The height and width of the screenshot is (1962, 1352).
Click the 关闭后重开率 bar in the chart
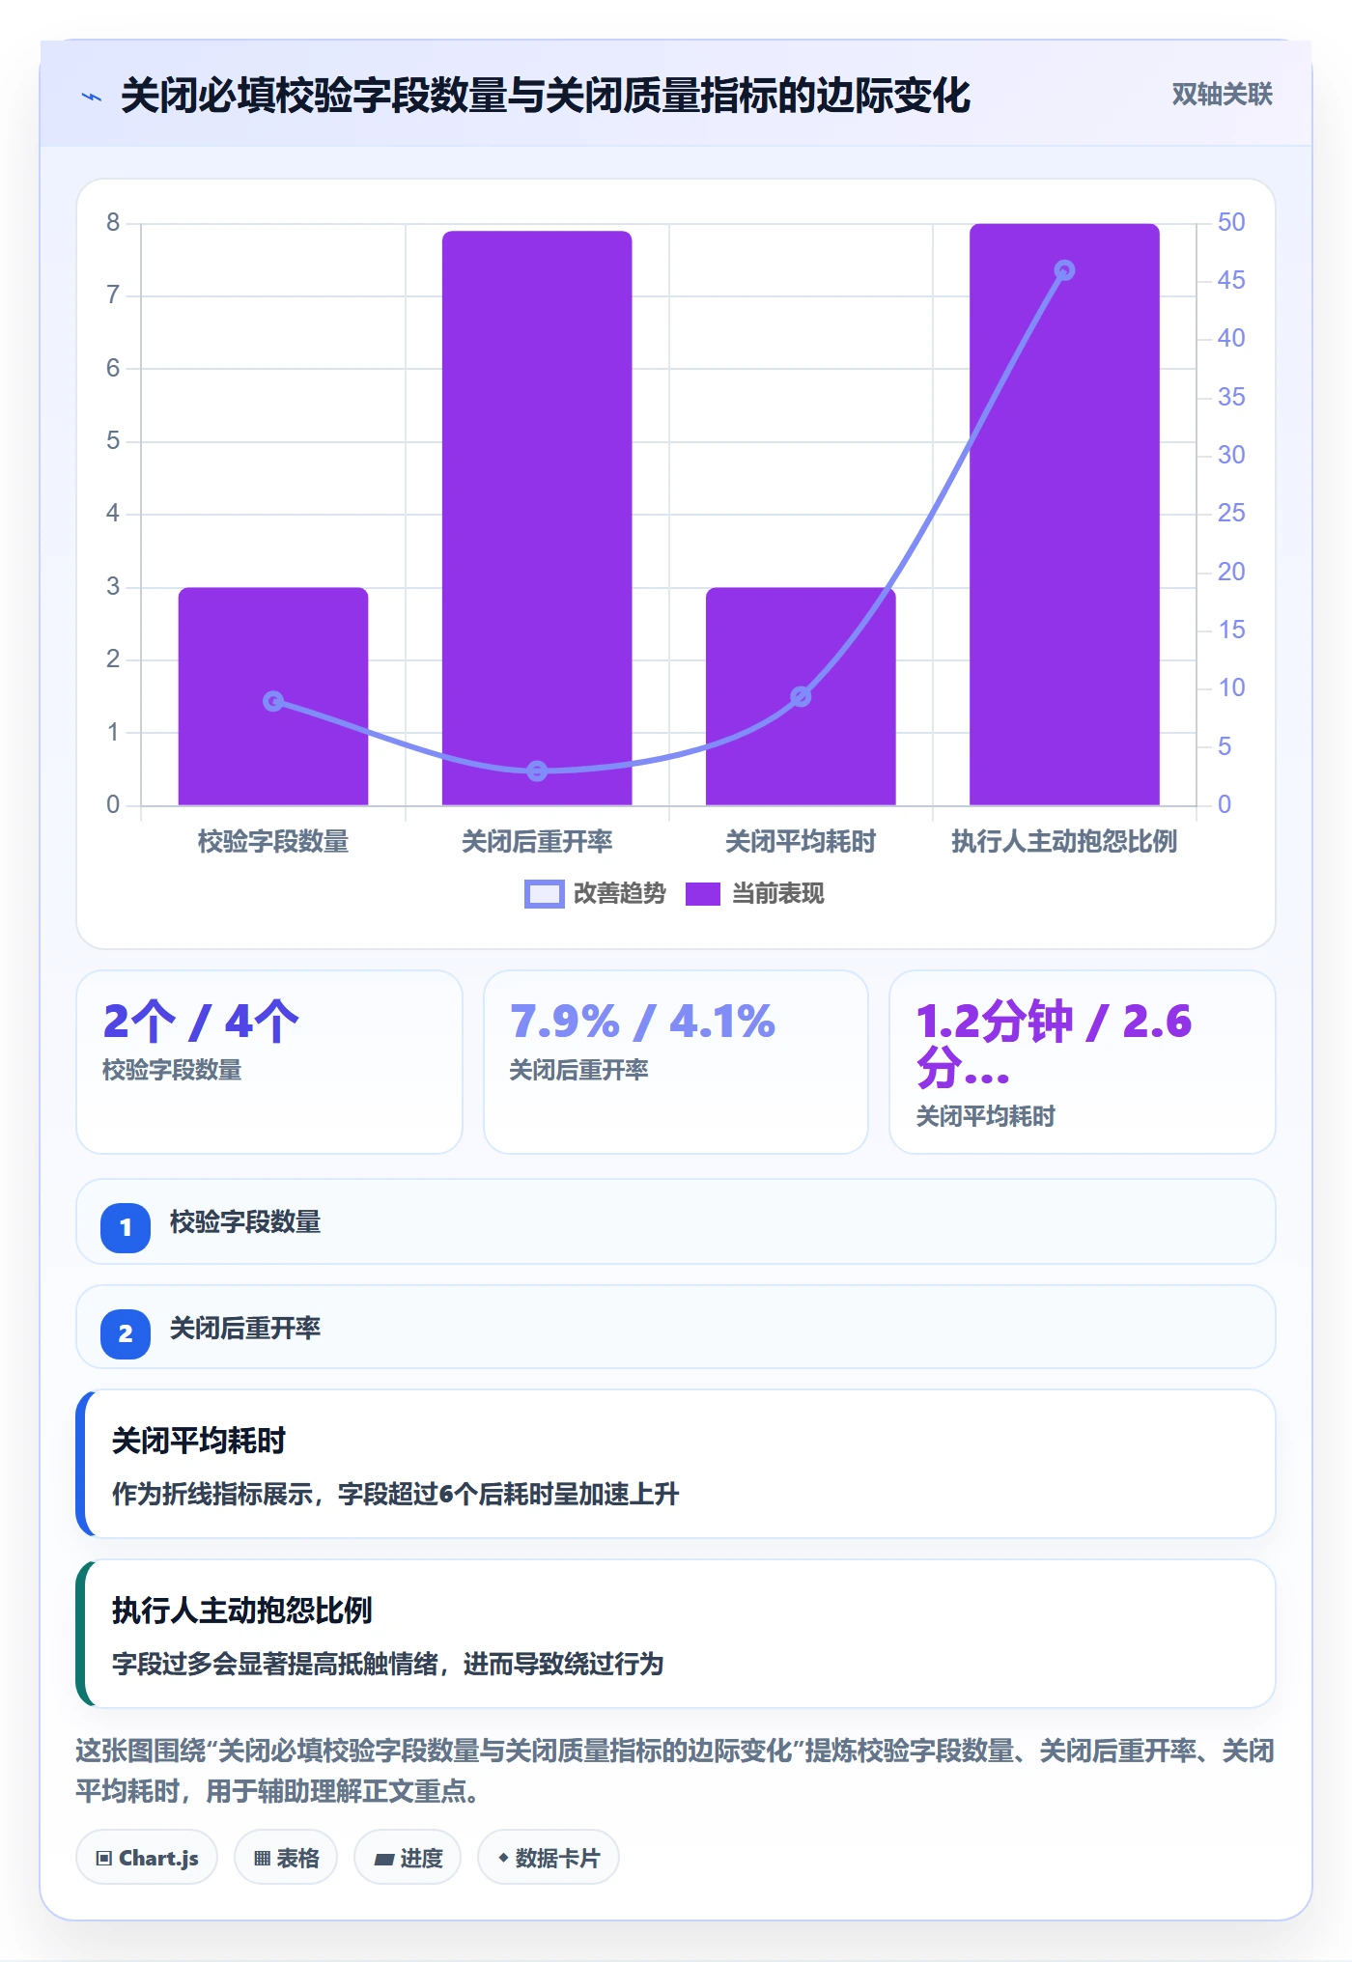537,518
